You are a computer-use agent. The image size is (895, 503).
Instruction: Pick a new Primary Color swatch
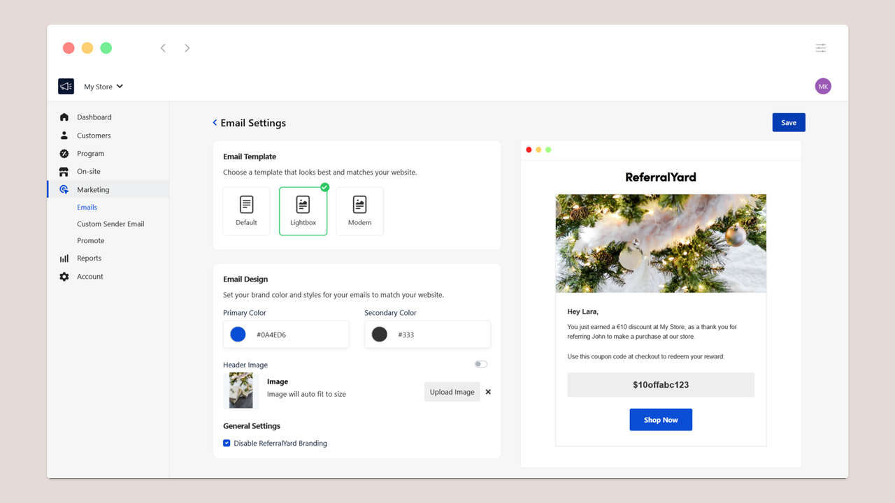click(238, 334)
